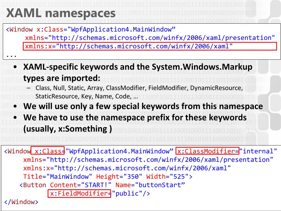Image resolution: width=281 pixels, height=211 pixels.
Task: Click the Height="350" attribute
Action: click(x=119, y=177)
